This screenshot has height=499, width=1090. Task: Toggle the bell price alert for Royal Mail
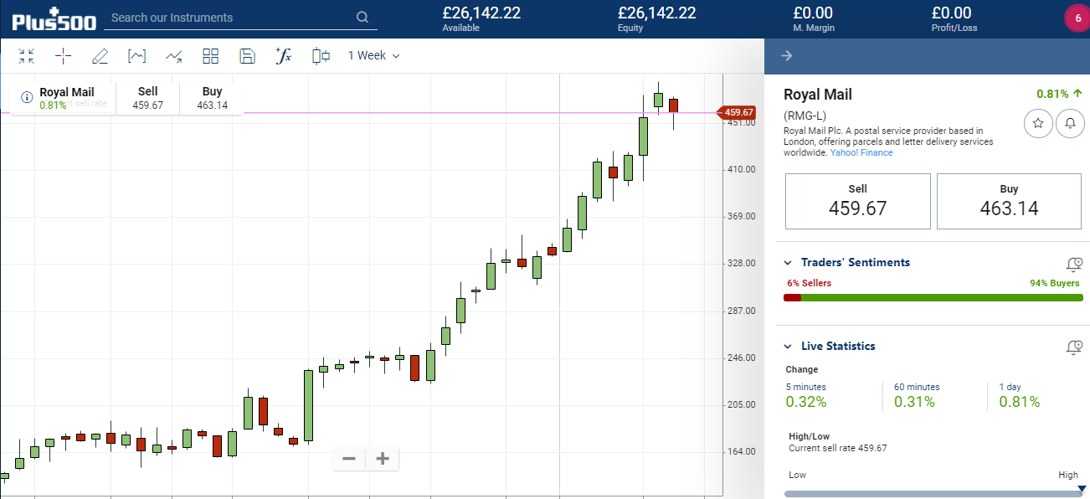pyautogui.click(x=1069, y=124)
